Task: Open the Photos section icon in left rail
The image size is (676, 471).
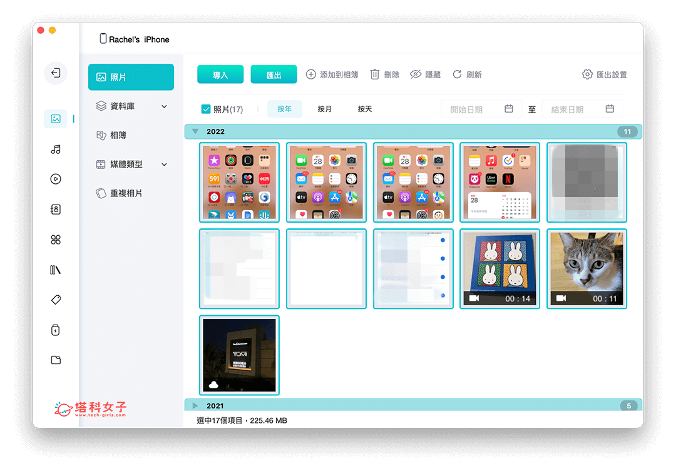Action: coord(56,119)
